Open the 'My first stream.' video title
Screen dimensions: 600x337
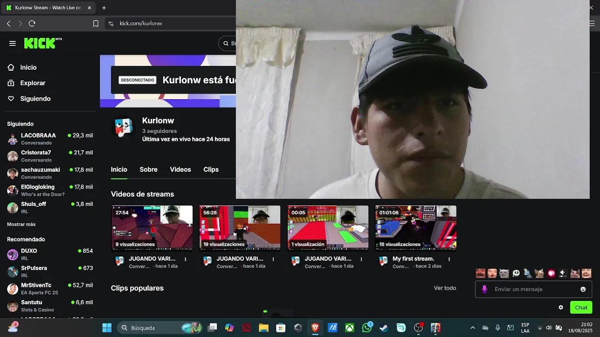pyautogui.click(x=413, y=258)
